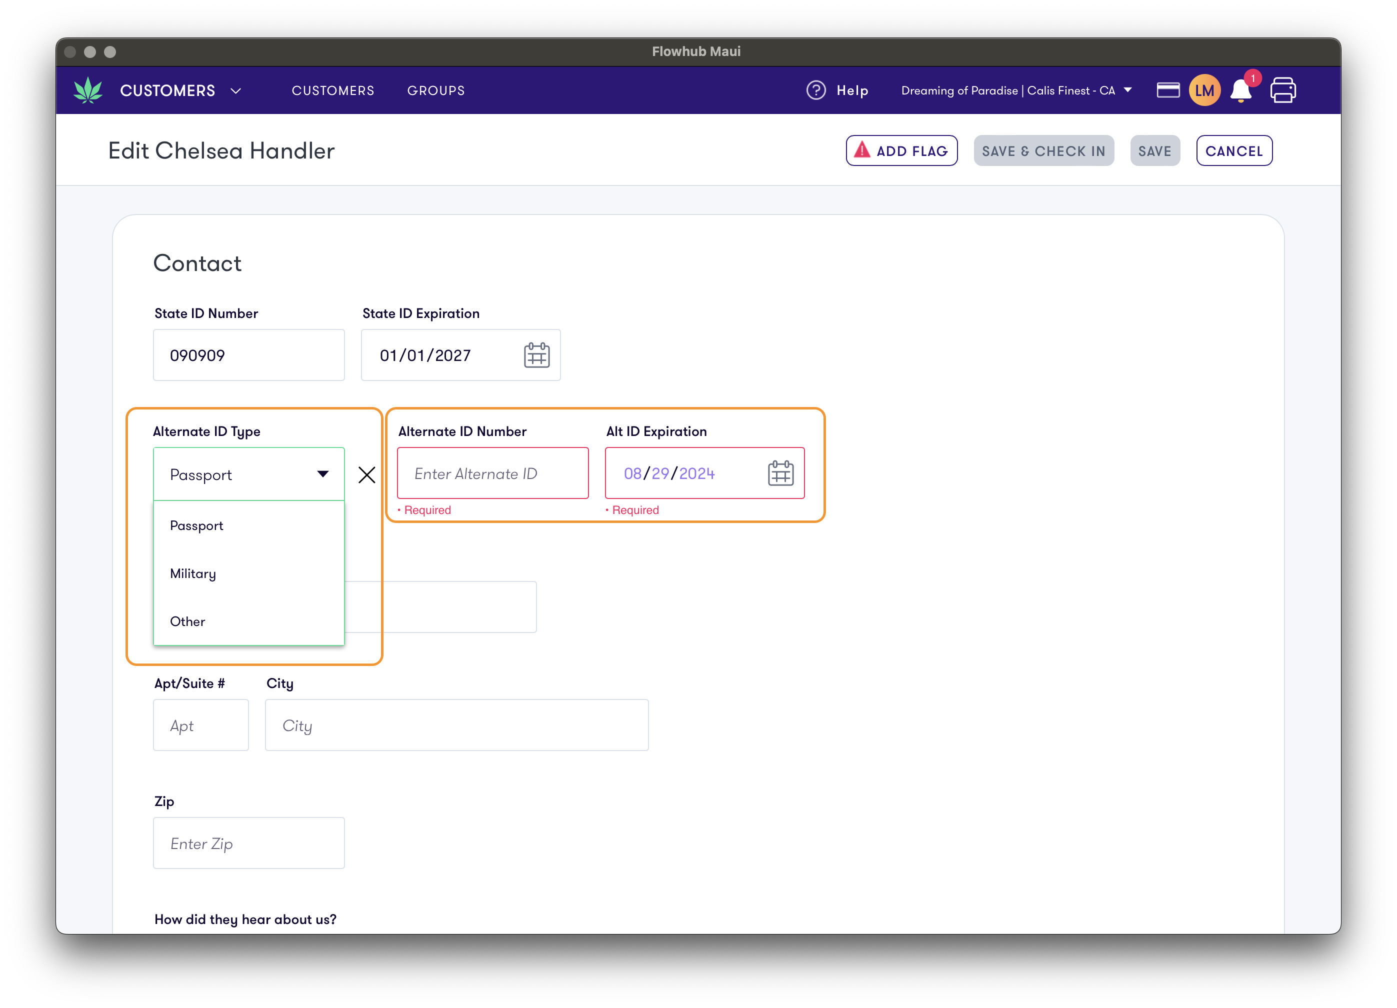Open Alt ID Expiration calendar picker
The image size is (1397, 1008).
pyautogui.click(x=780, y=473)
